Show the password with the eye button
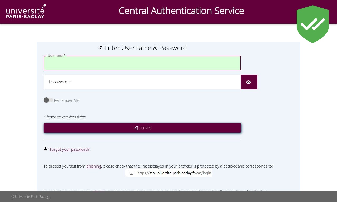This screenshot has width=337, height=202. (249, 82)
